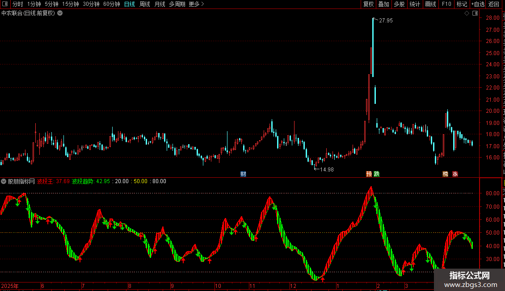The width and height of the screenshot is (505, 291).
Task: Click the 返回 back button
Action: click(x=494, y=4)
